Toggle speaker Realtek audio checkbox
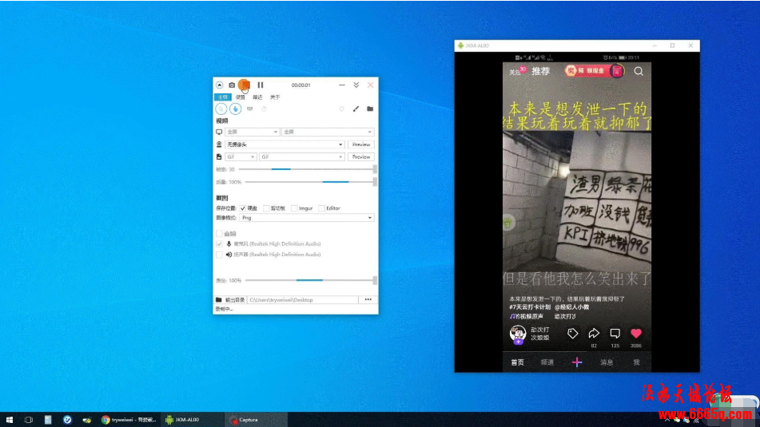 tap(219, 255)
